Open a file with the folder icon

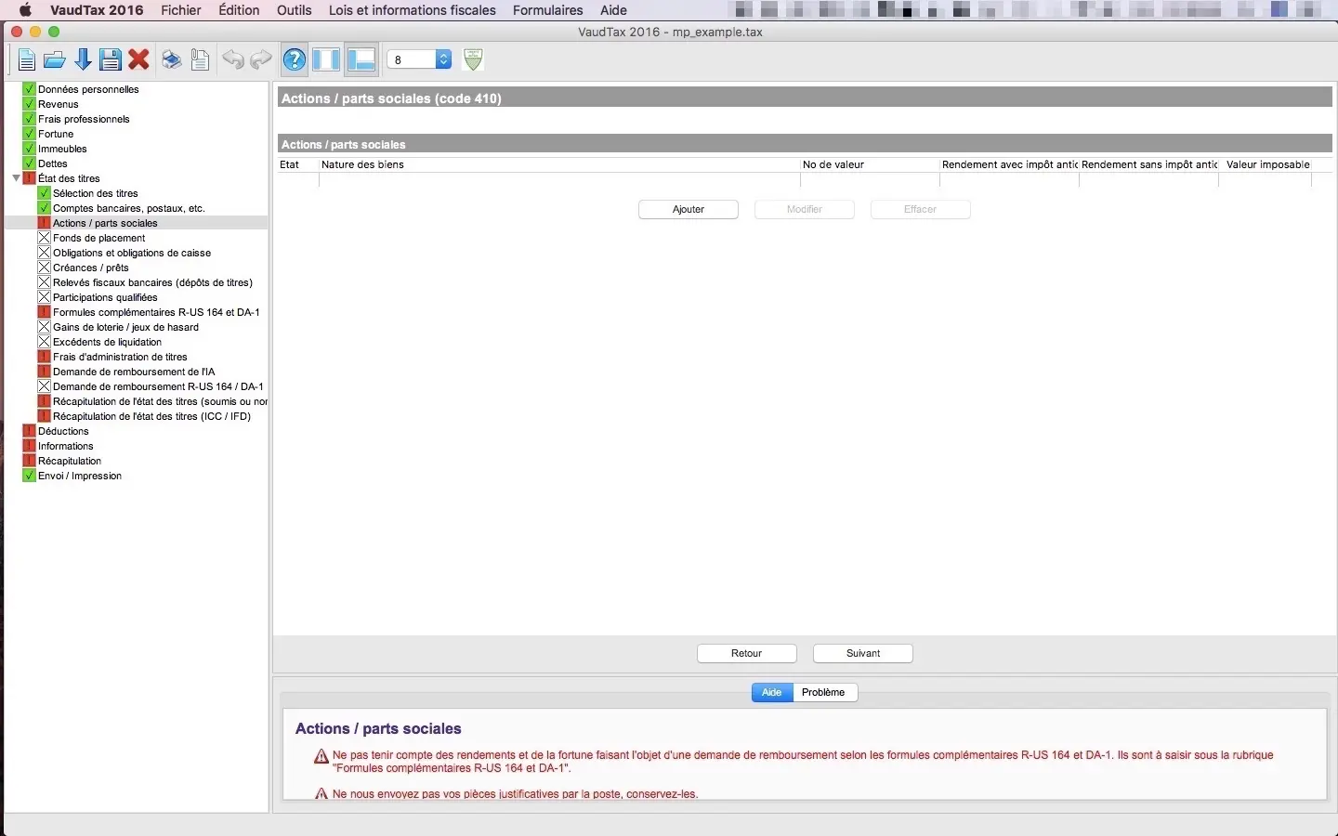(x=55, y=60)
